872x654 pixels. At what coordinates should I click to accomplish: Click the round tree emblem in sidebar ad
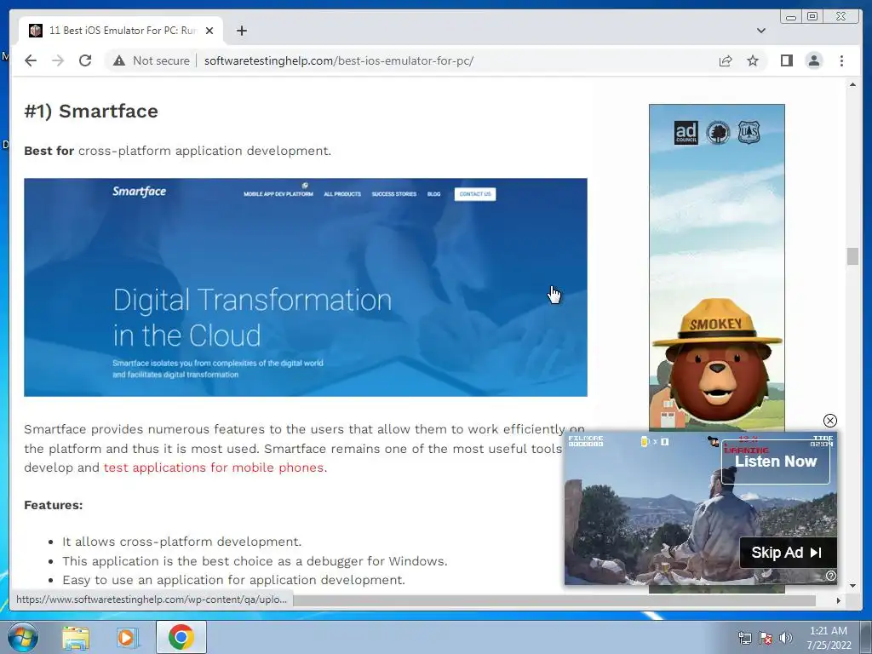(x=717, y=133)
